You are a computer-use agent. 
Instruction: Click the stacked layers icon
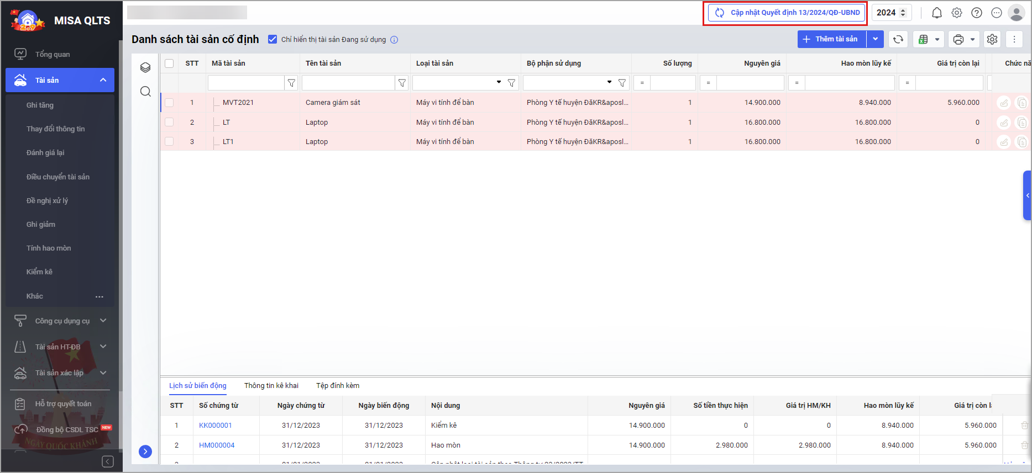point(145,67)
